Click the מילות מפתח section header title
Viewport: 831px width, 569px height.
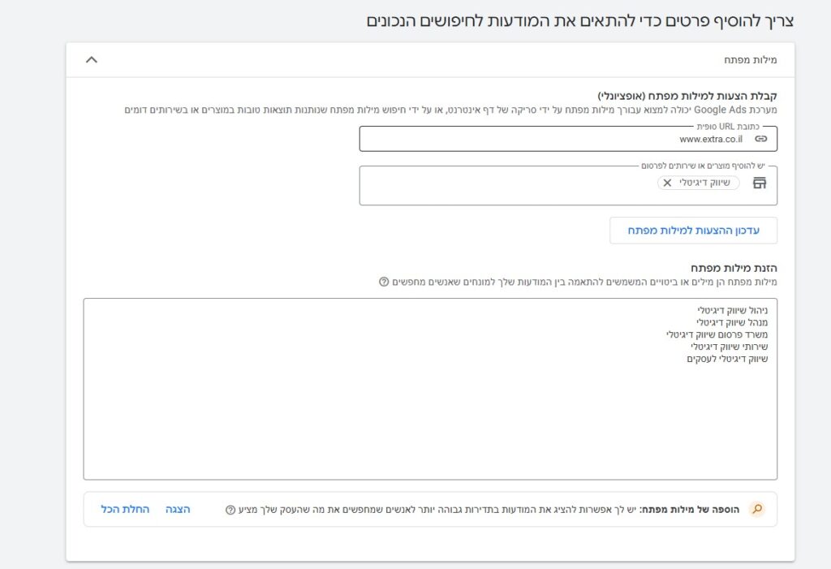click(x=750, y=60)
